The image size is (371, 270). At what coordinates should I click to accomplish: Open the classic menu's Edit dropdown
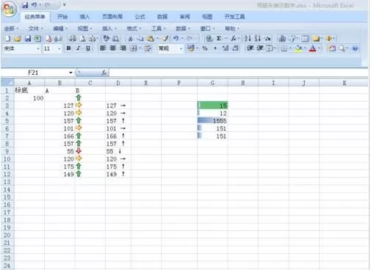pos(60,29)
